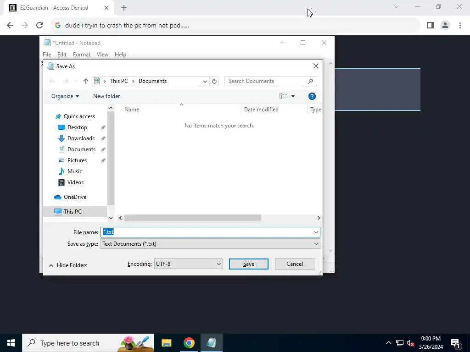Open Notepad's Format menu
Viewport: 470px width, 352px height.
[82, 55]
